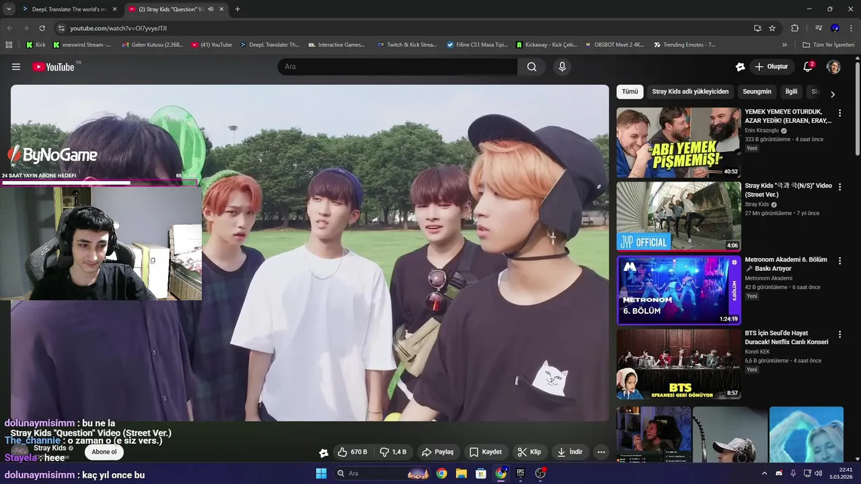Click the Klip button

[529, 452]
